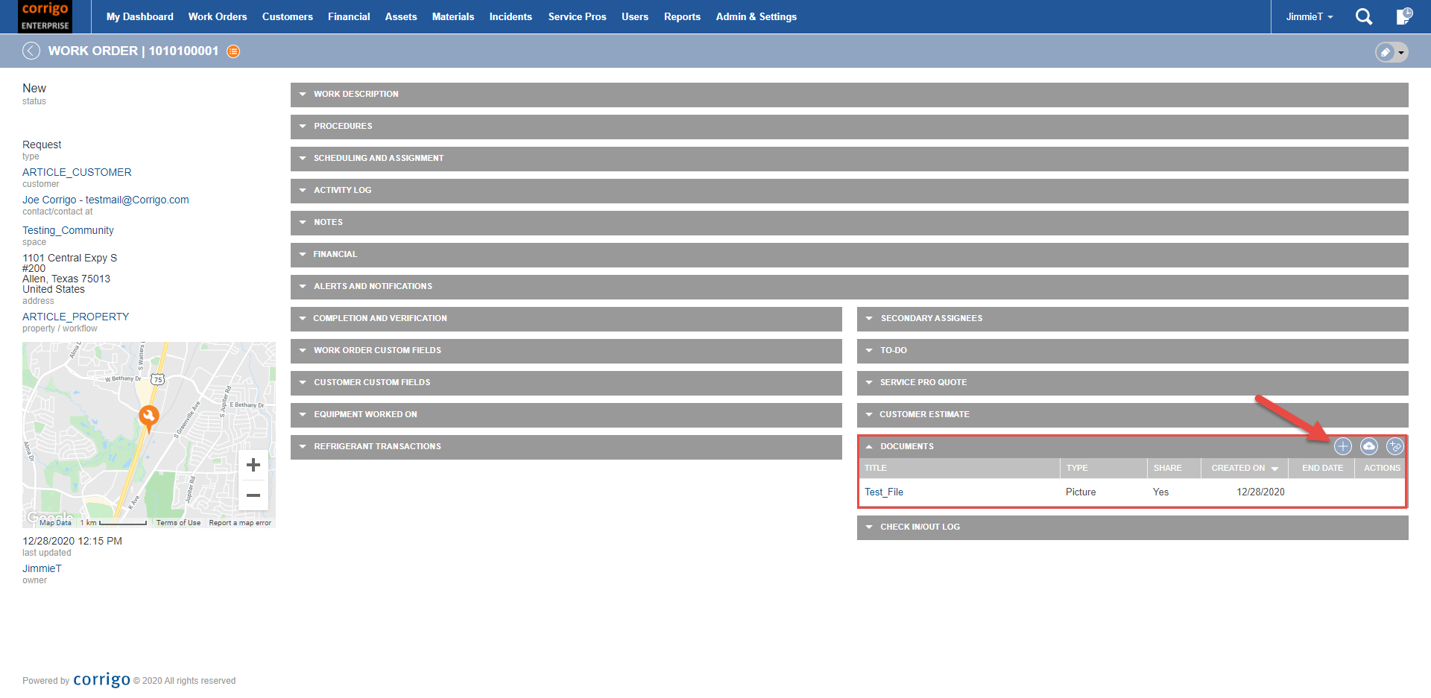
Task: Click Report a map error link
Action: coord(240,523)
